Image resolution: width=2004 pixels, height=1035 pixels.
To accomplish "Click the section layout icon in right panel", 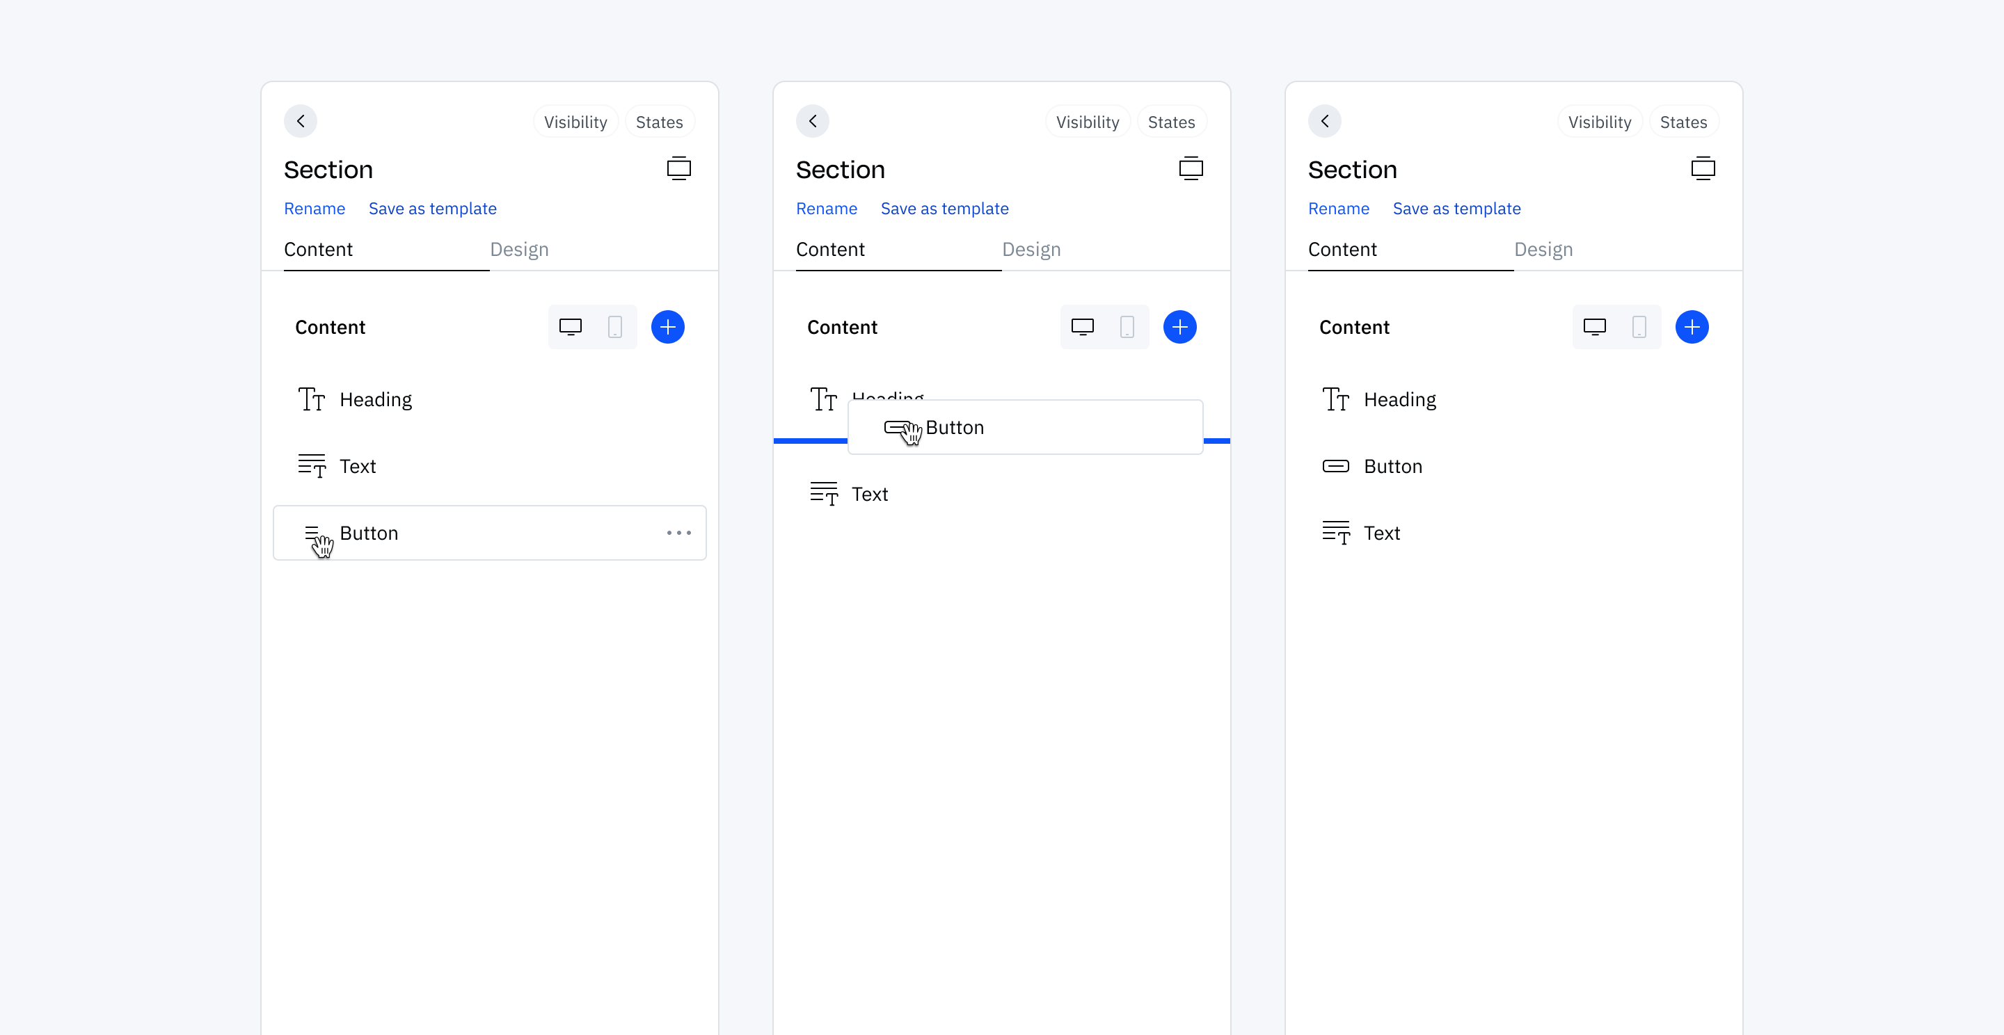I will click(x=1702, y=169).
